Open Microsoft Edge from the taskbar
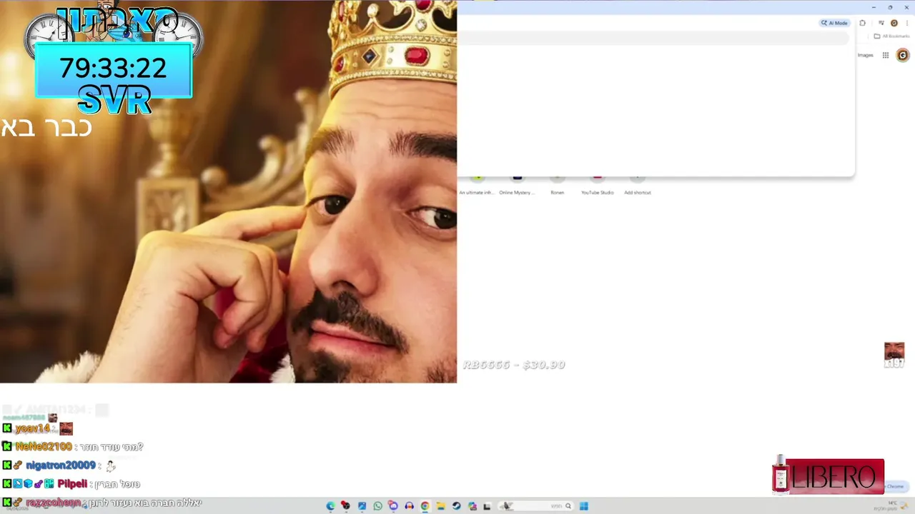 (x=330, y=506)
